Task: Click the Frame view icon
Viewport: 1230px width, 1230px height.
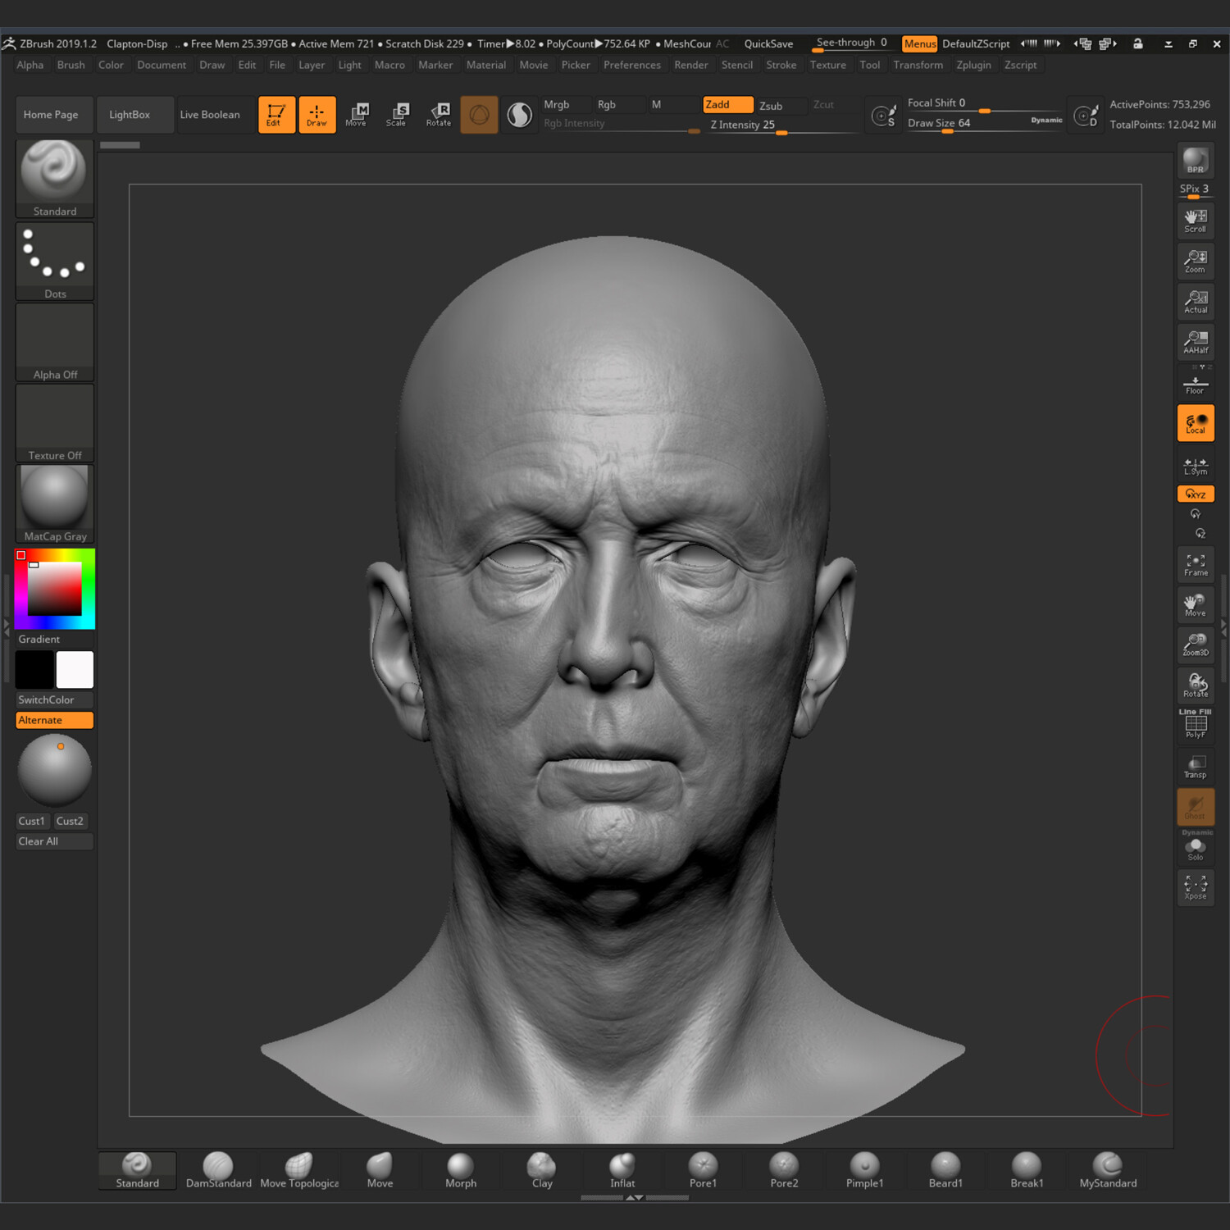Action: click(1195, 564)
